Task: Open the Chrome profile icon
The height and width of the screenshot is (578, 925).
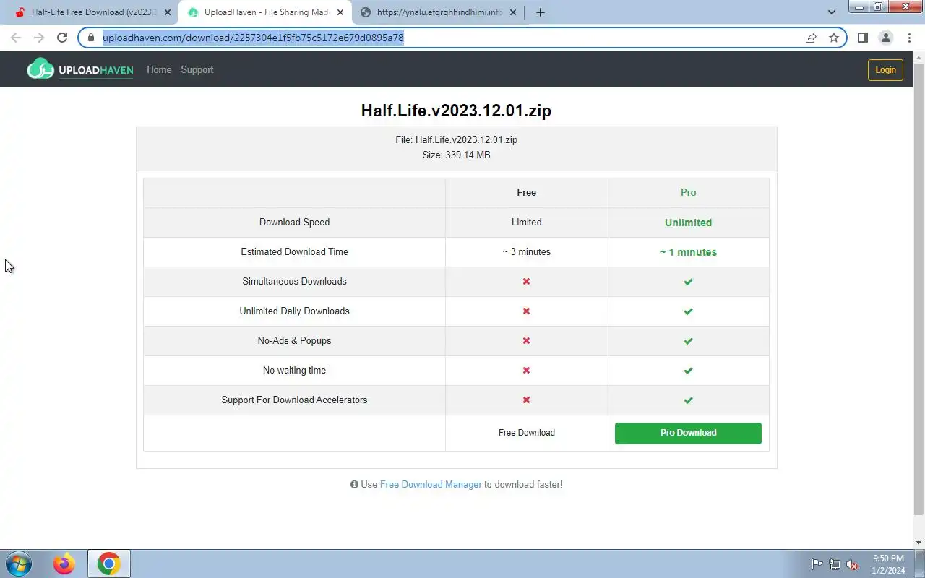Action: click(885, 38)
